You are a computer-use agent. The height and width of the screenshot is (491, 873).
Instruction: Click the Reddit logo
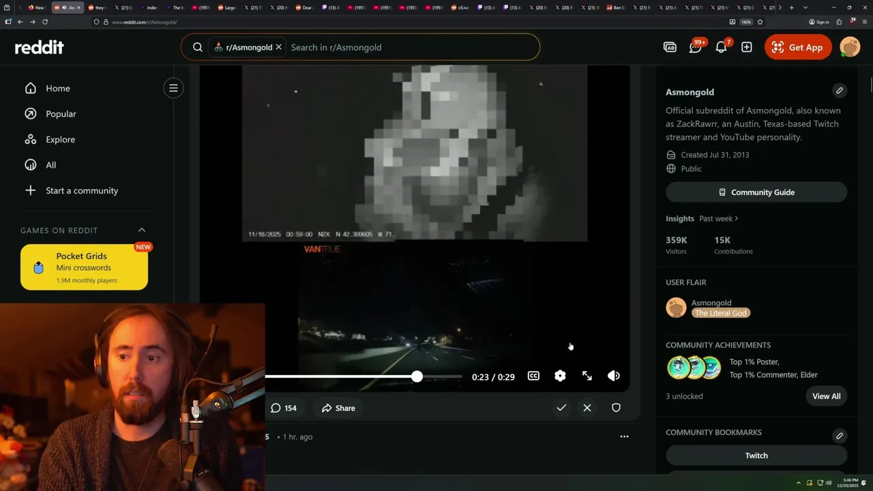click(40, 47)
